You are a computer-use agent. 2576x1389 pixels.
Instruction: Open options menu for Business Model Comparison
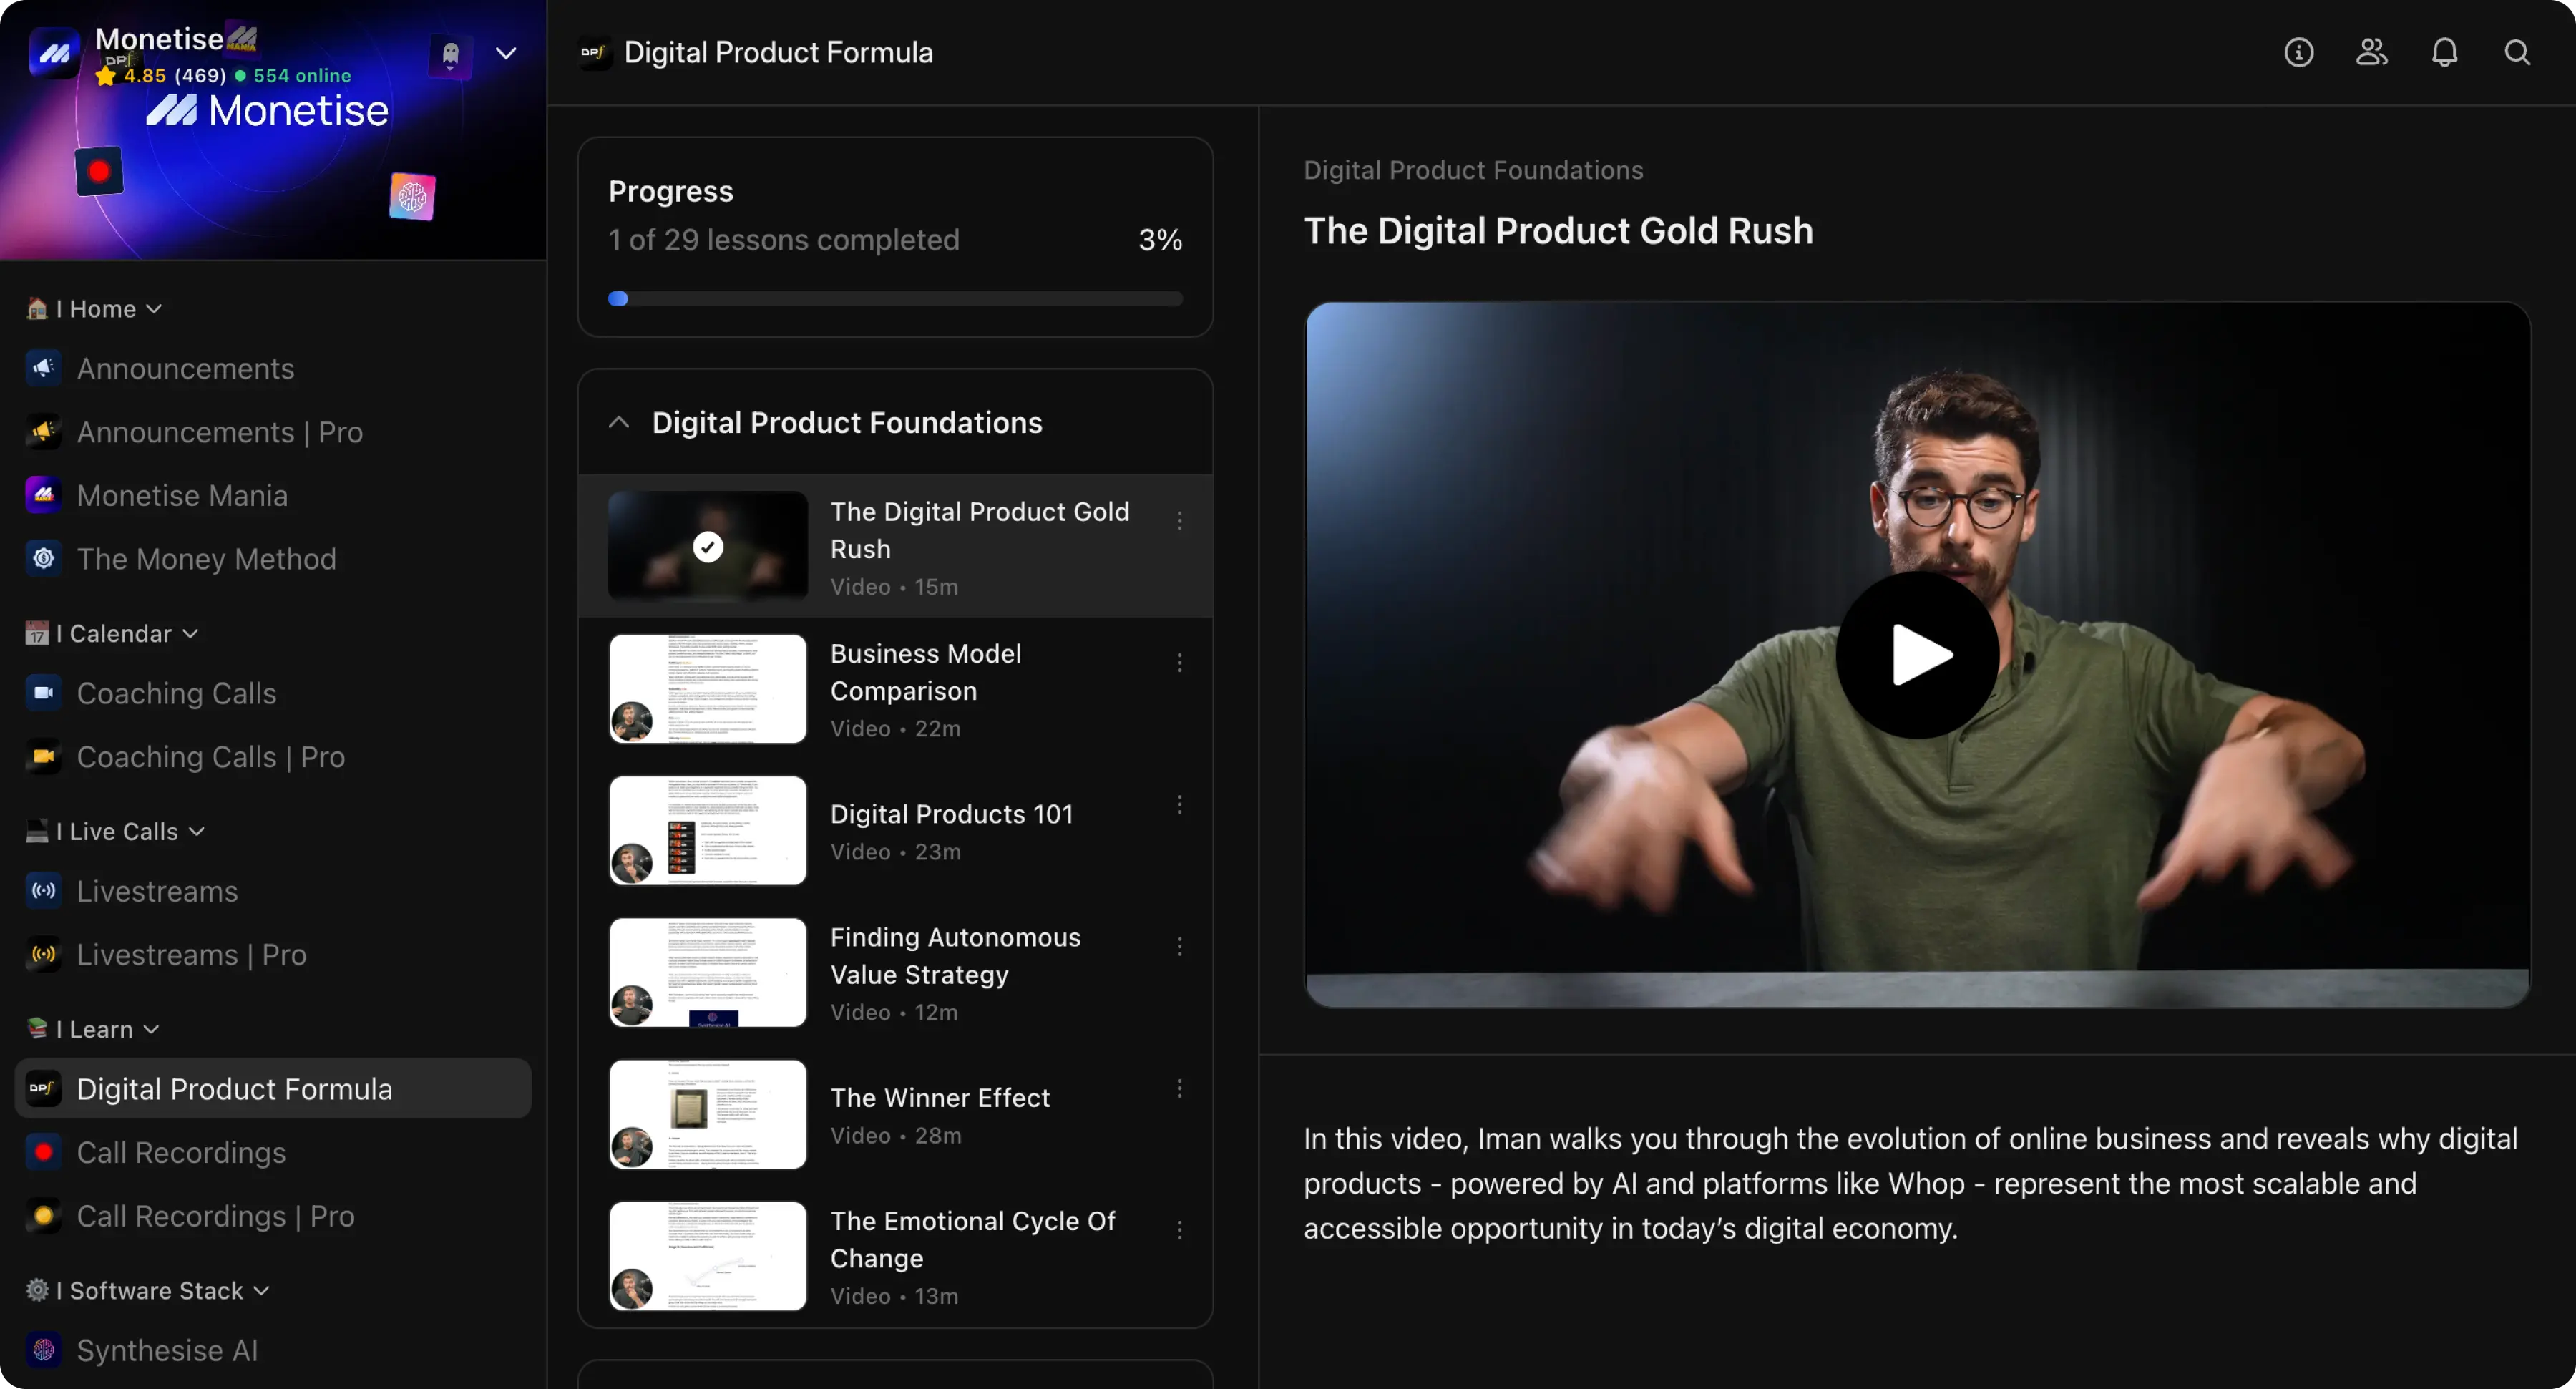pos(1179,663)
